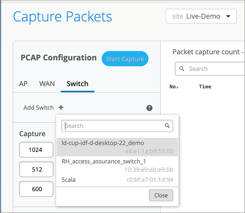Click the 1024 capture value field
This screenshot has width=245, height=213.
(x=36, y=150)
